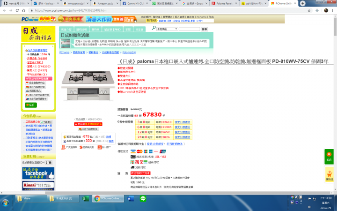Open the 'share' folder taskbar item
The width and height of the screenshot is (337, 211).
[31, 198]
